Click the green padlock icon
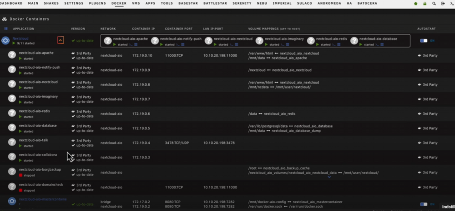Image resolution: width=455 pixels, height=211 pixels. 425,4
